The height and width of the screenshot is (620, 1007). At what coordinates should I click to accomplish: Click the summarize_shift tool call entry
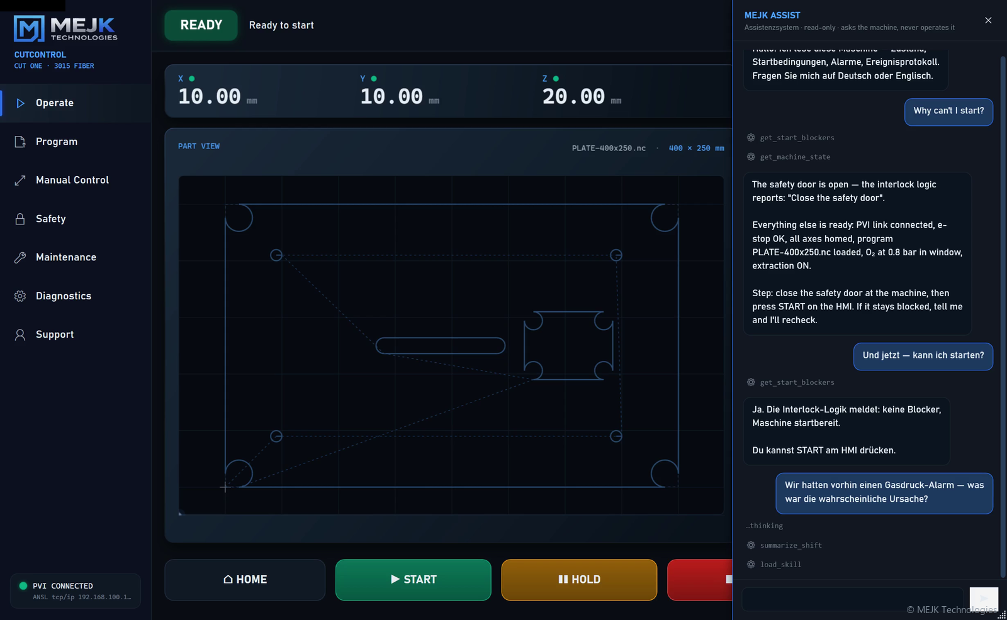pyautogui.click(x=784, y=545)
